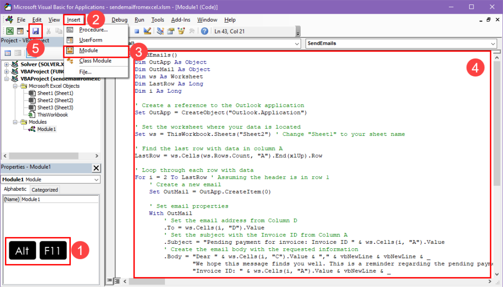The width and height of the screenshot is (503, 287).
Task: Switch to the Categorized properties tab
Action: 45,189
